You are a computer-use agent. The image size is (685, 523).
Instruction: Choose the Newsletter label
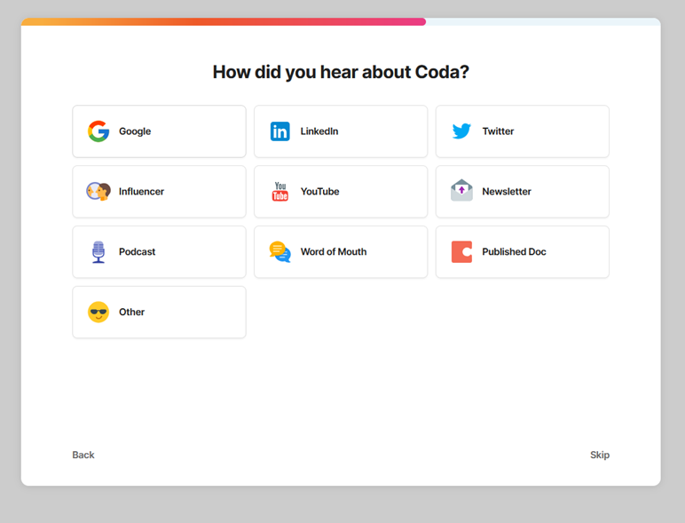click(x=507, y=192)
